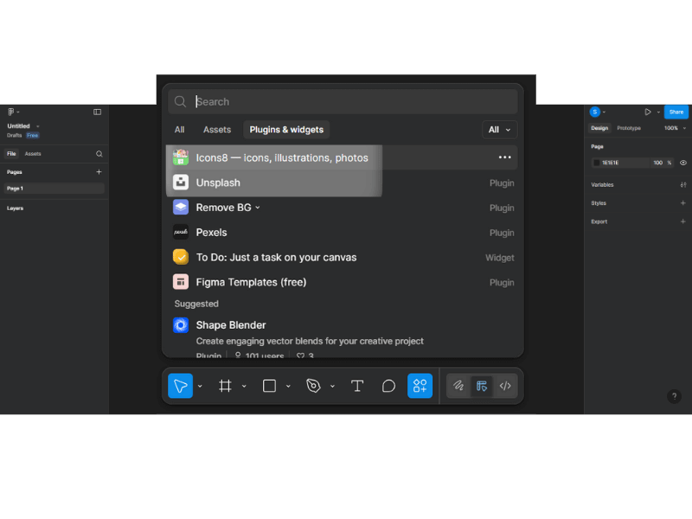Viewport: 692px width, 519px height.
Task: Present the prototype with play icon
Action: [647, 112]
